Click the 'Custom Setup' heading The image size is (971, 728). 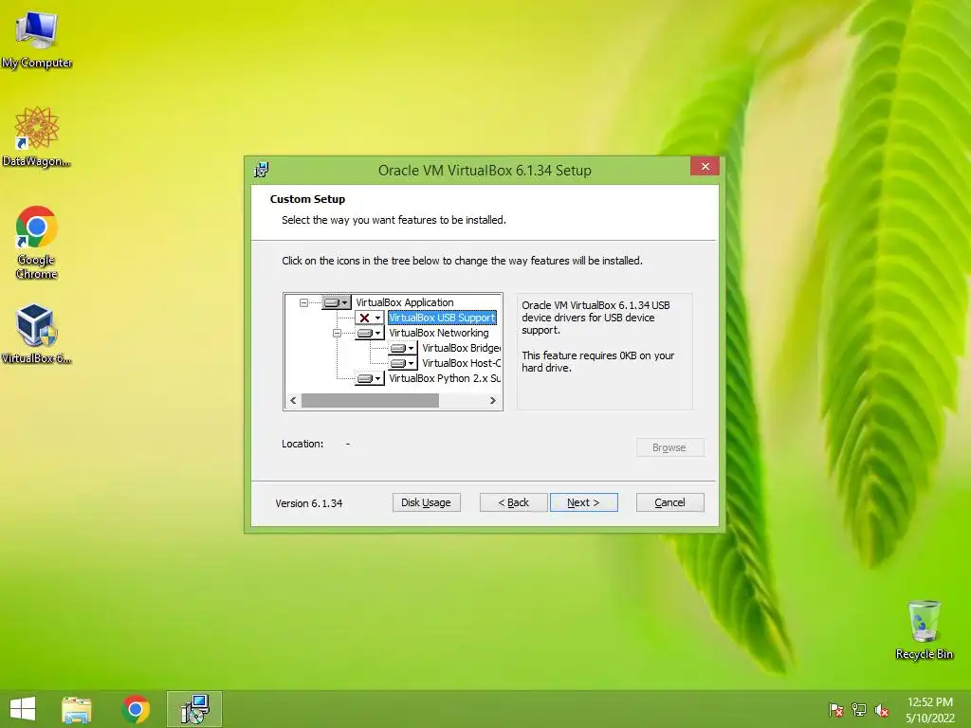click(x=308, y=199)
